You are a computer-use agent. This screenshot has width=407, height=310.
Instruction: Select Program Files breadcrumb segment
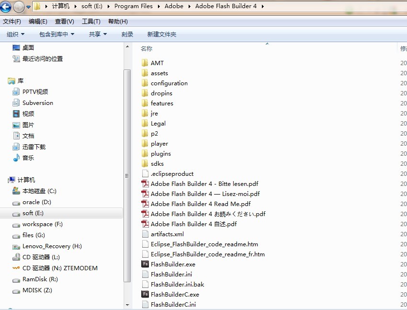(x=134, y=6)
